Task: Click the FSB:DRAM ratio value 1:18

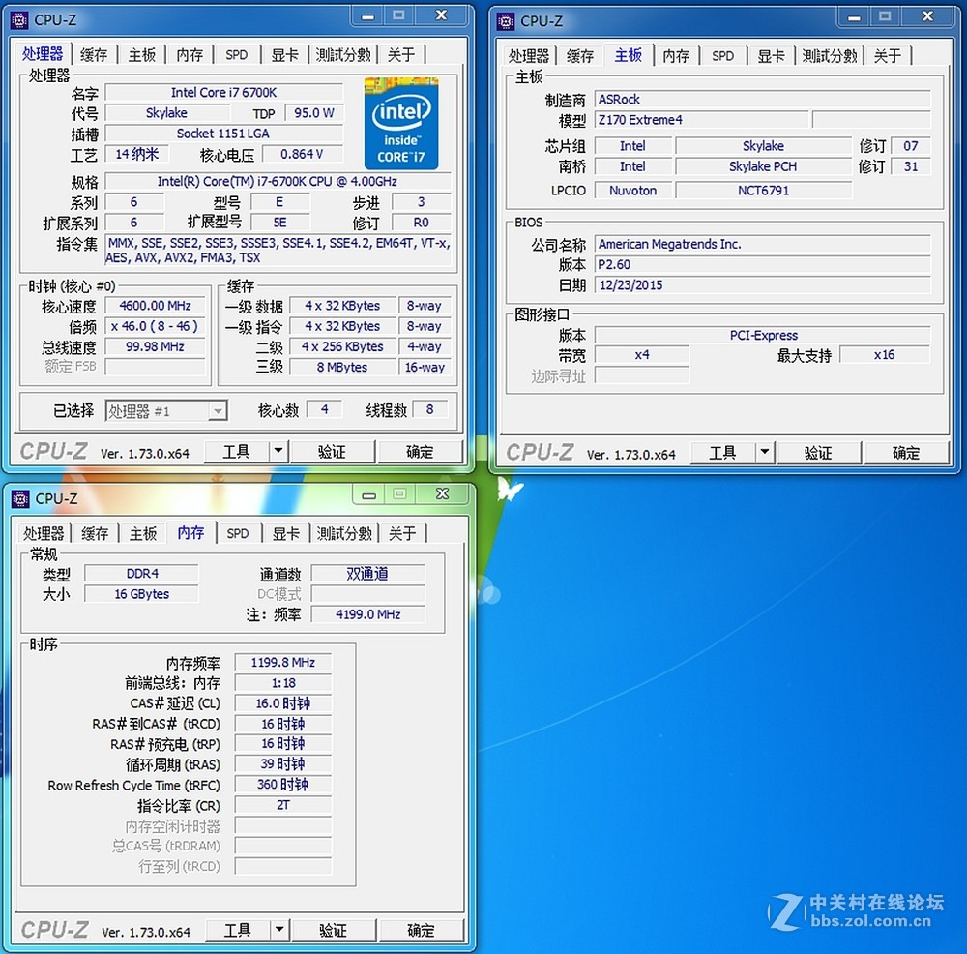Action: coord(283,683)
